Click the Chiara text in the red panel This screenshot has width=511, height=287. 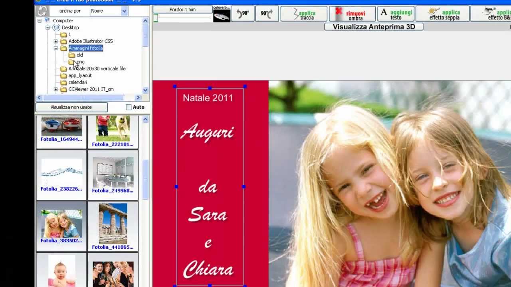(208, 269)
